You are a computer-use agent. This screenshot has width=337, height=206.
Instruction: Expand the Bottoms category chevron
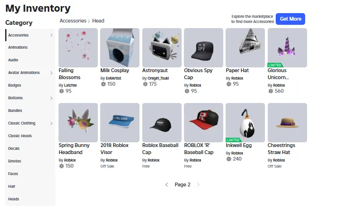pos(51,98)
